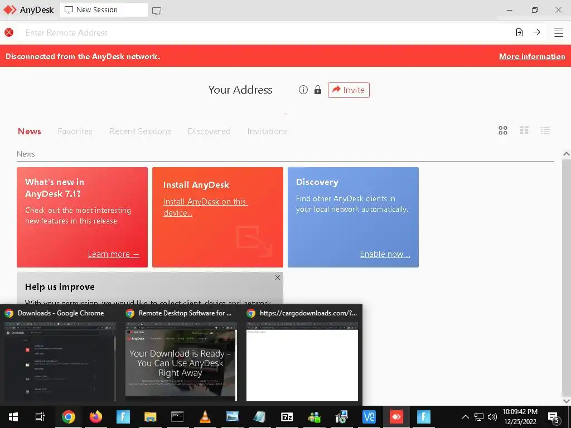Viewport: 571px width, 428px height.
Task: Open Chrome from the taskbar
Action: (x=69, y=417)
